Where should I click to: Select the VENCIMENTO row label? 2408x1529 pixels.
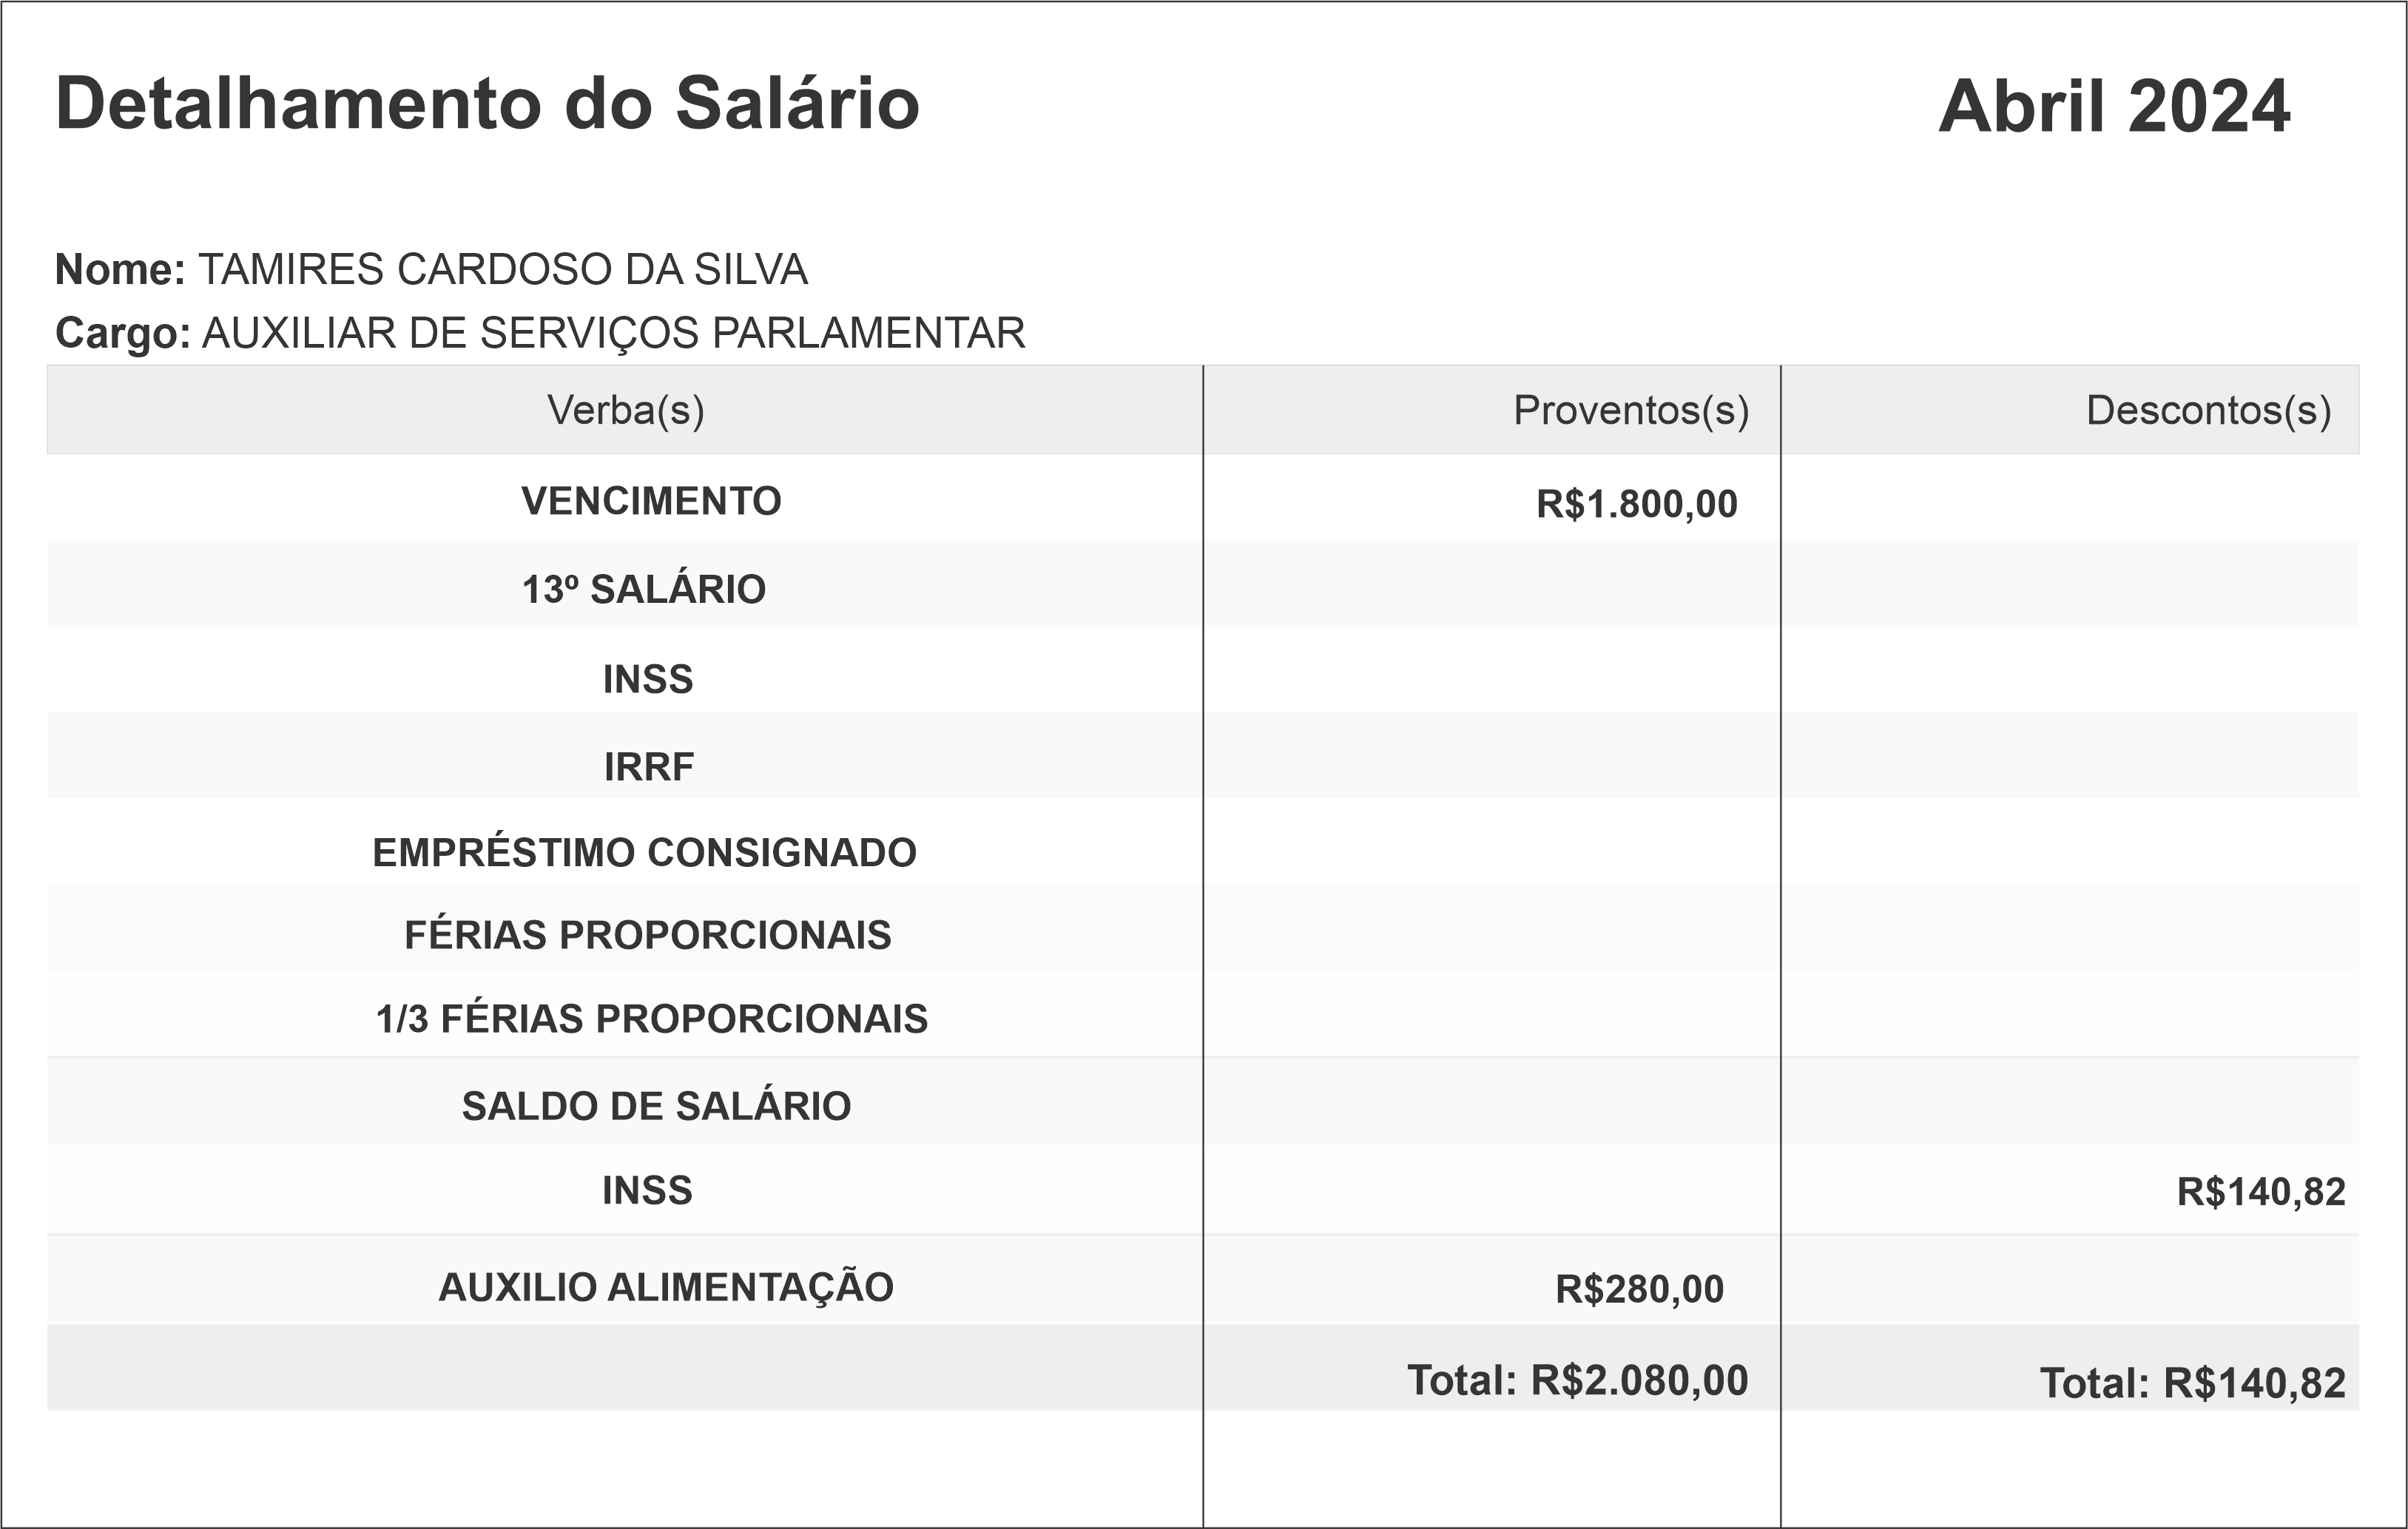(x=651, y=501)
